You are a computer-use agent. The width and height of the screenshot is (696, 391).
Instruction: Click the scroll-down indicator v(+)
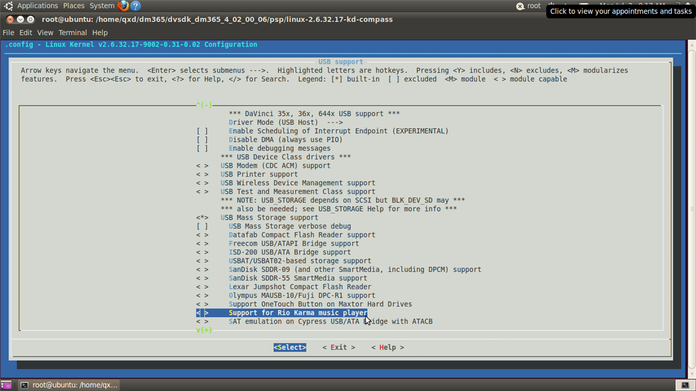pyautogui.click(x=204, y=330)
